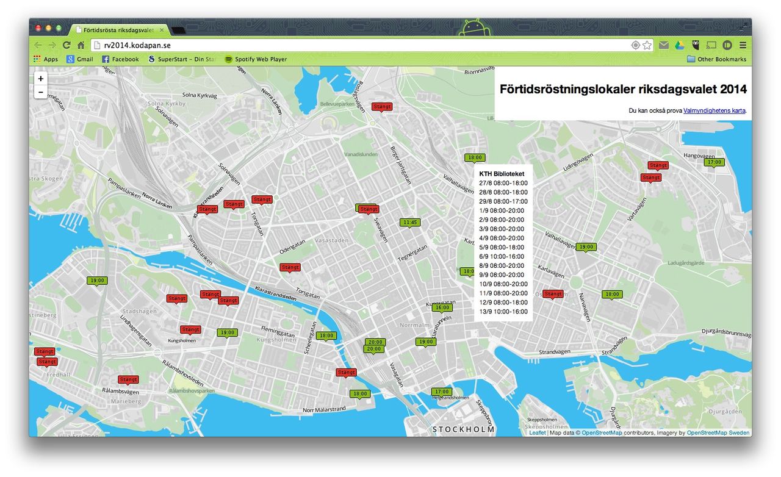Screen dimensions: 781x477
Task: Follow the Valmyndighetens karta link
Action: tap(714, 110)
